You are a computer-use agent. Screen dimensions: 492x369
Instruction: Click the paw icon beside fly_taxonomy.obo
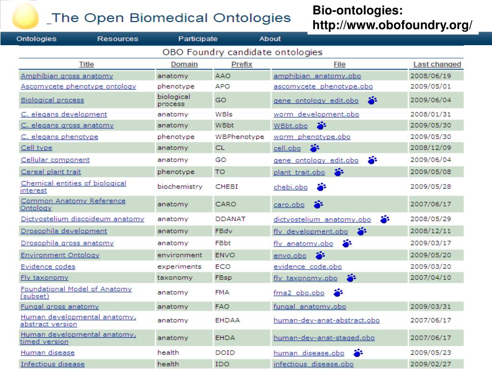pyautogui.click(x=351, y=278)
